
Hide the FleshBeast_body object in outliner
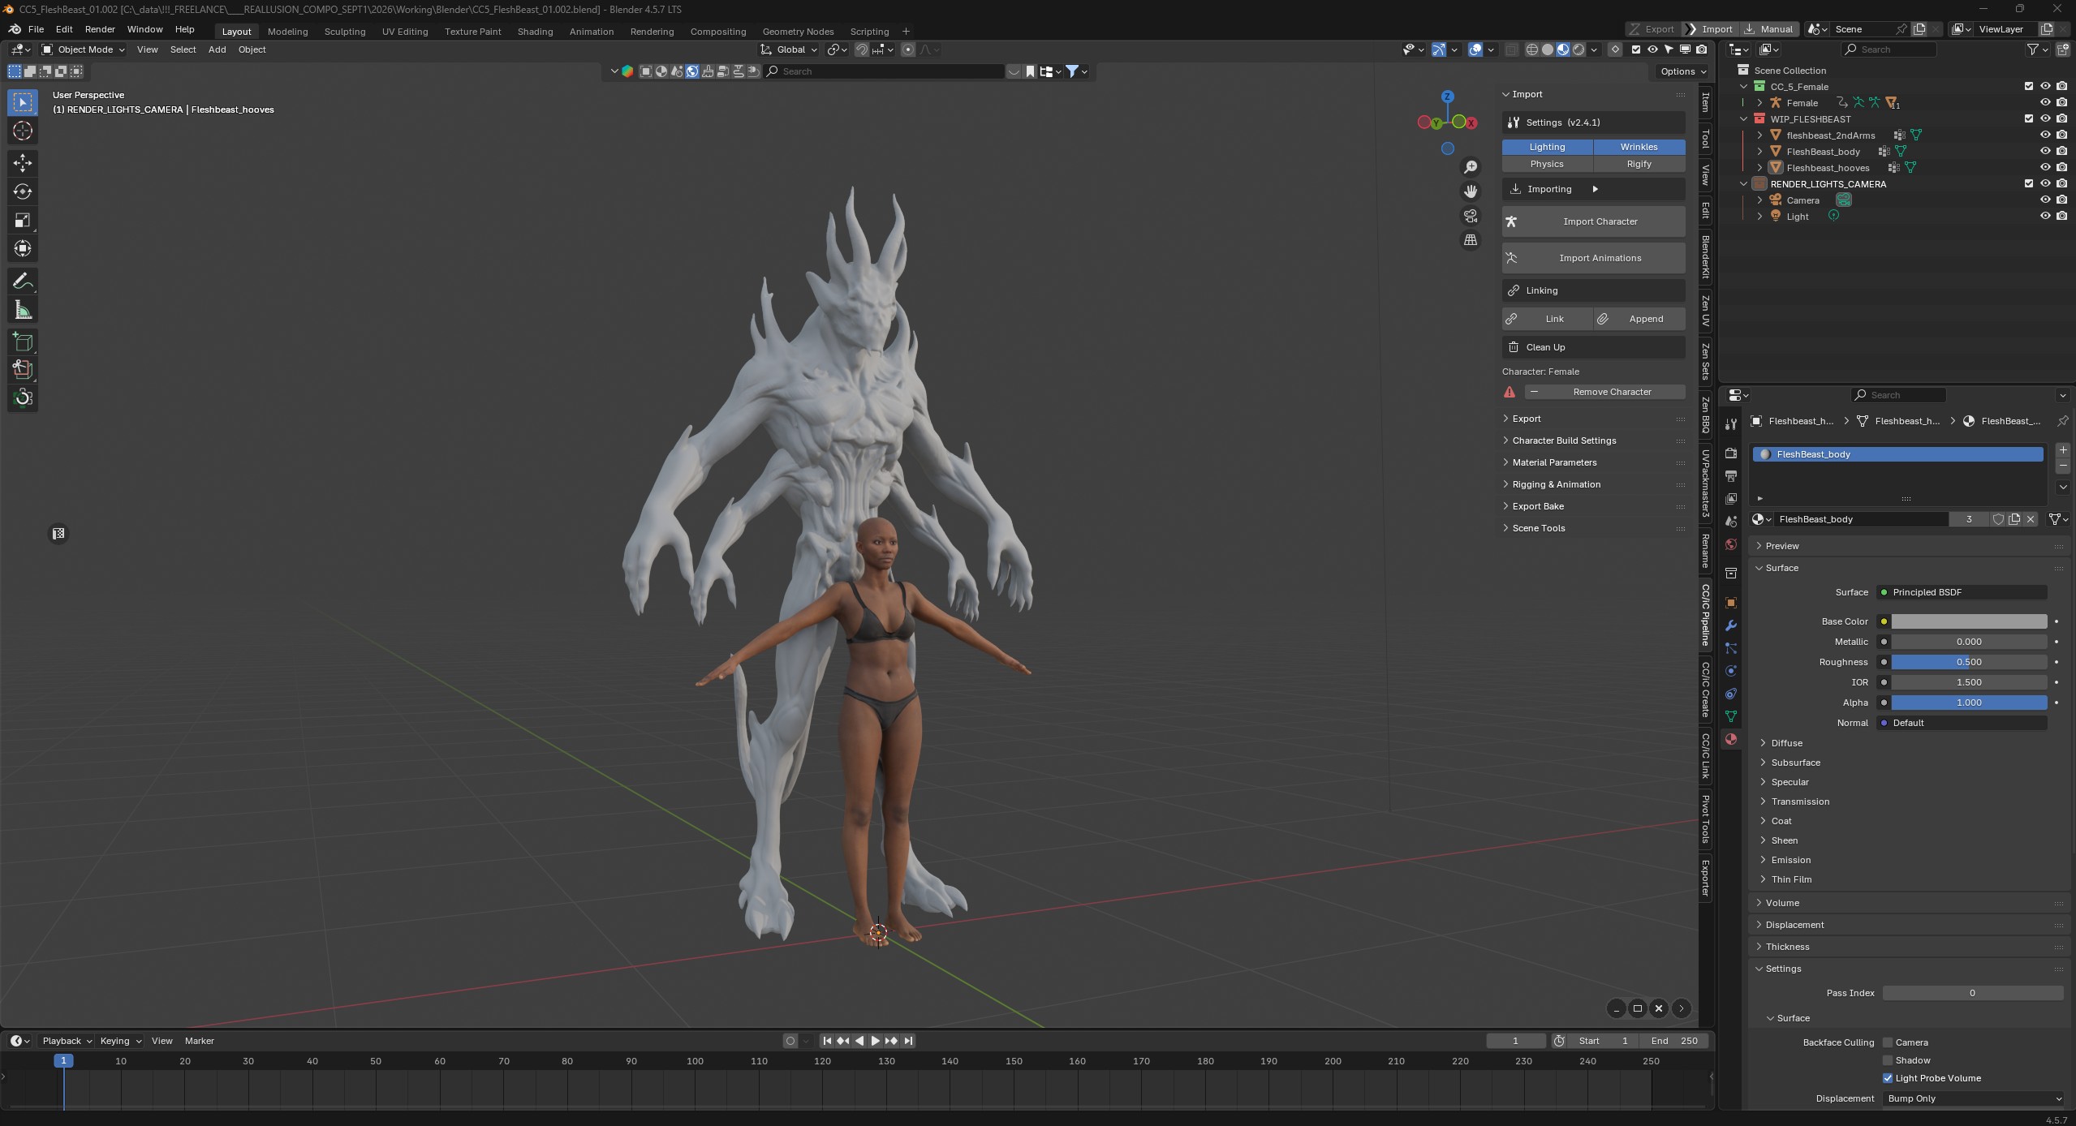point(2045,151)
